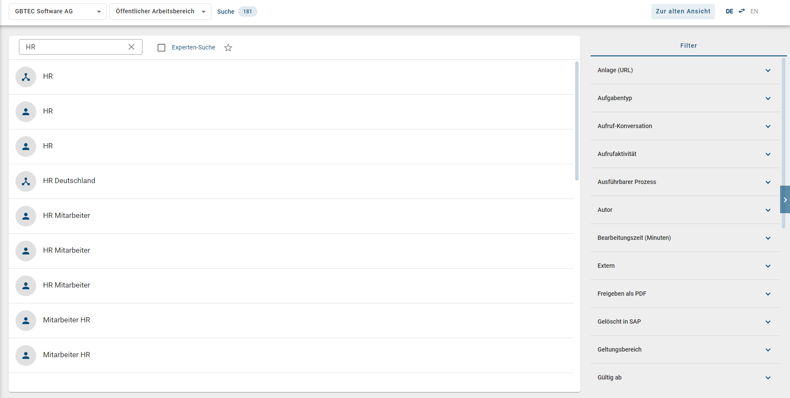The width and height of the screenshot is (790, 398).
Task: Switch the interface language to EN
Action: coord(754,11)
